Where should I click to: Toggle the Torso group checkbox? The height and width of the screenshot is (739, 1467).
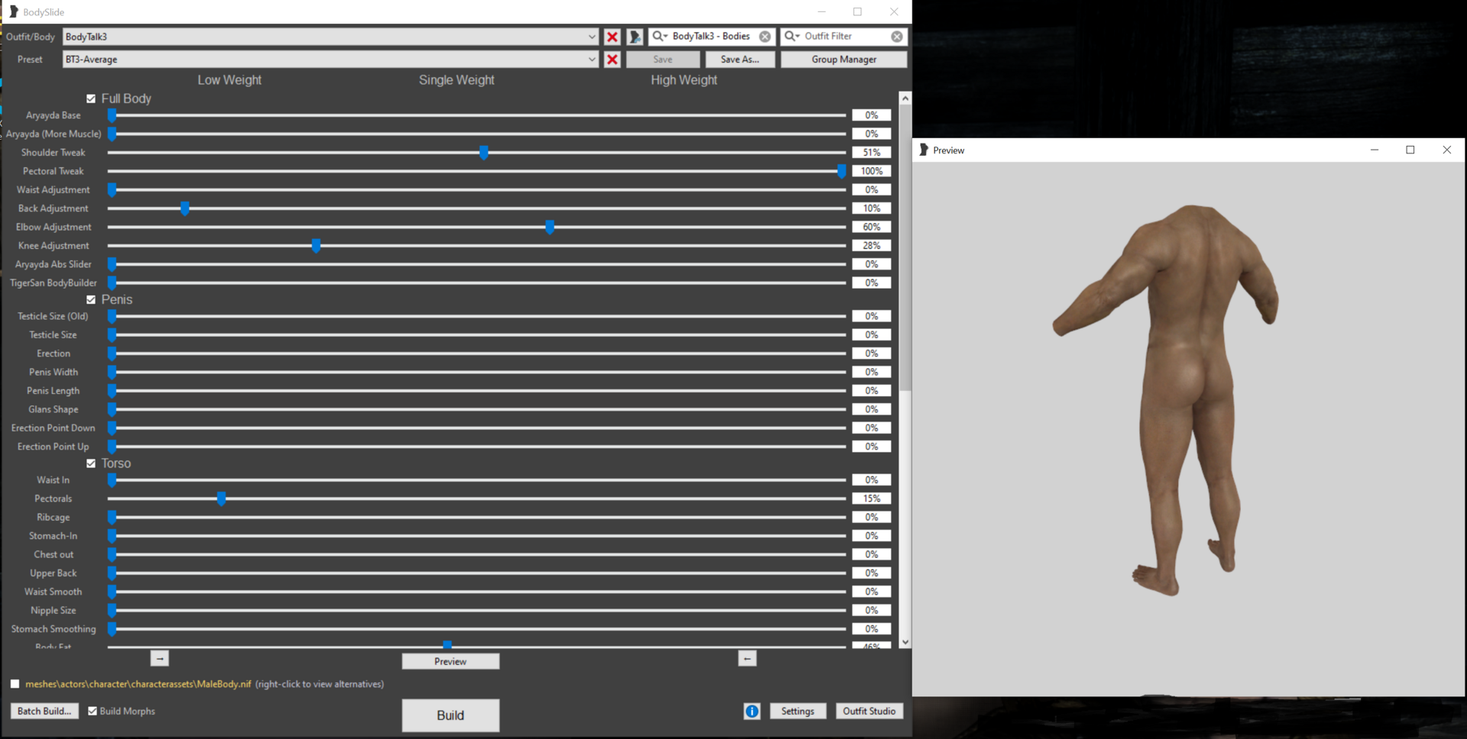click(91, 463)
